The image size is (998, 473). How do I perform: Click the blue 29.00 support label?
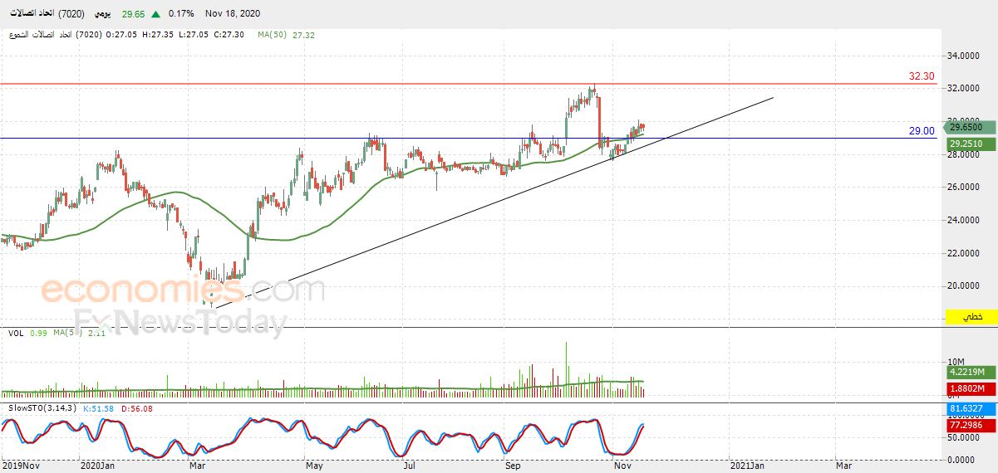pyautogui.click(x=922, y=131)
